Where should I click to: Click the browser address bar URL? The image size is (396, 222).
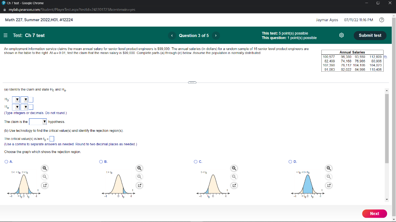72,10
